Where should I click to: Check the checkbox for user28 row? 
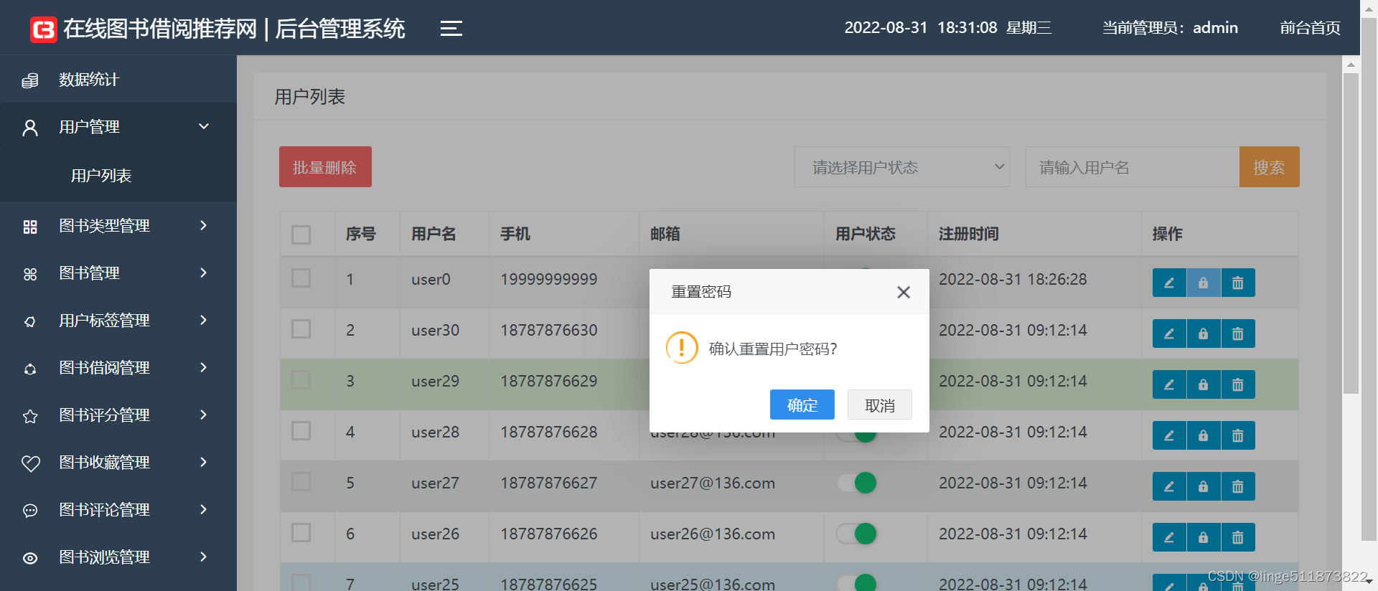301,431
